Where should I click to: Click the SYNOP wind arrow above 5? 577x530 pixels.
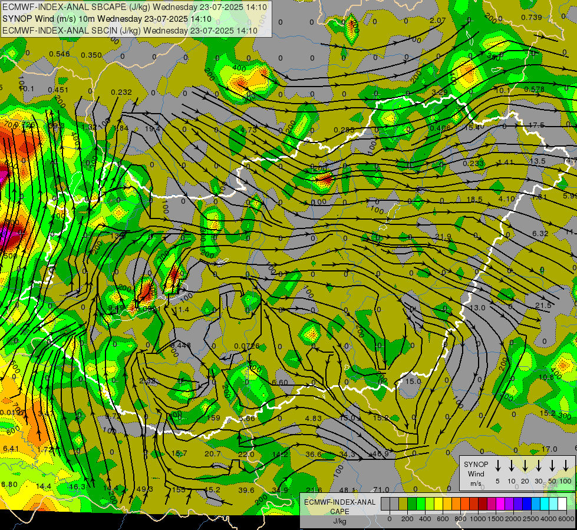pos(498,466)
